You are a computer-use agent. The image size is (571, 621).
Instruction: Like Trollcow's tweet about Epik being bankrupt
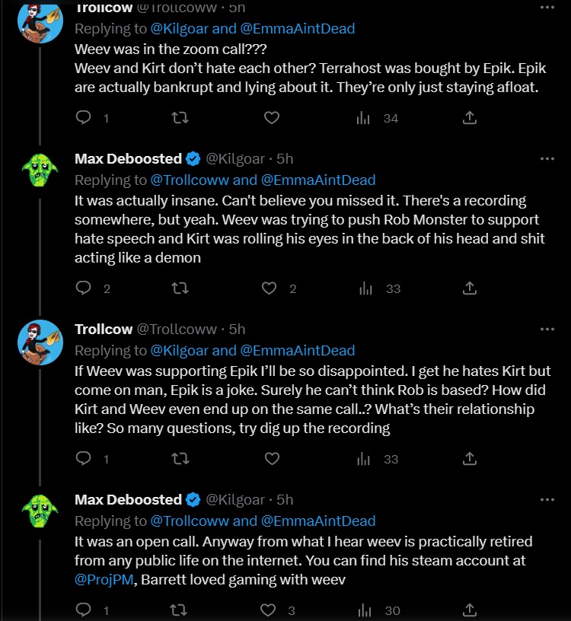(272, 118)
